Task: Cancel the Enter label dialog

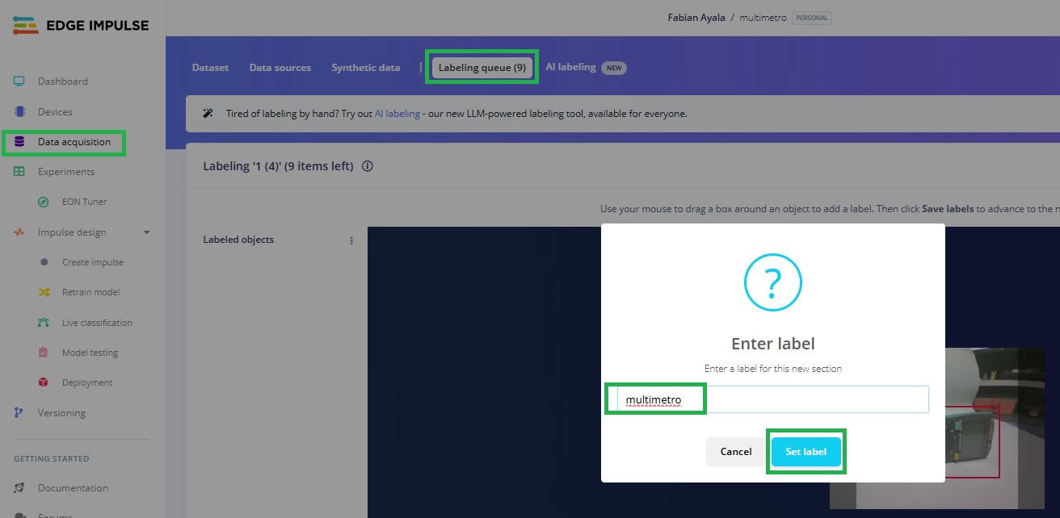Action: pyautogui.click(x=736, y=452)
